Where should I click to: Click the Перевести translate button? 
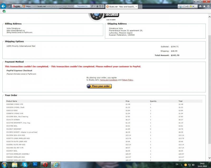82,6
